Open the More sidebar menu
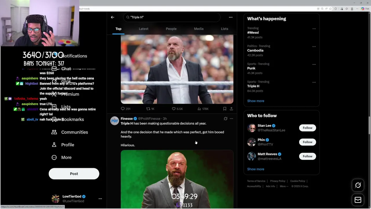This screenshot has width=371, height=209. (61, 157)
